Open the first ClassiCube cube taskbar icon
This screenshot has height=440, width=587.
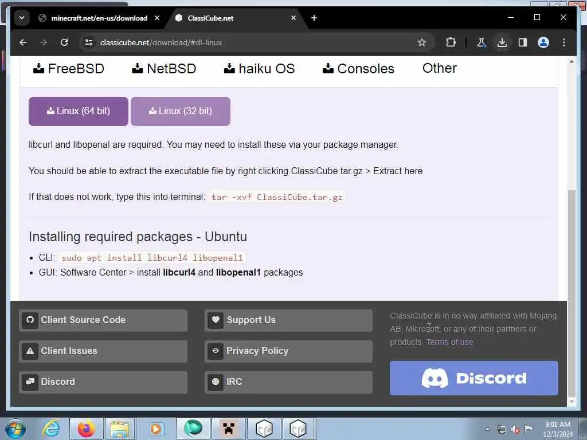pyautogui.click(x=264, y=429)
